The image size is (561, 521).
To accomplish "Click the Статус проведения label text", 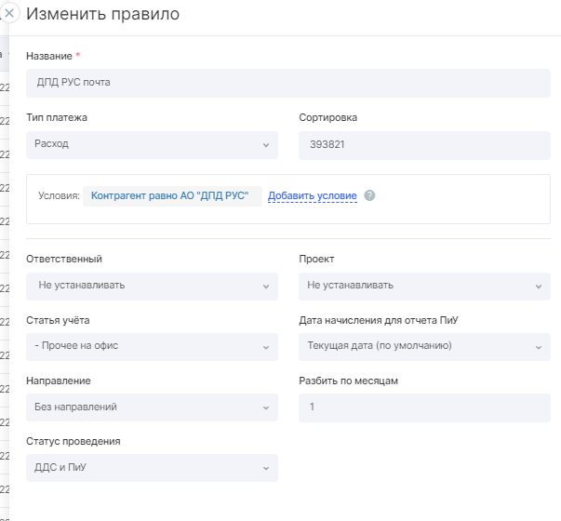I will (x=73, y=442).
